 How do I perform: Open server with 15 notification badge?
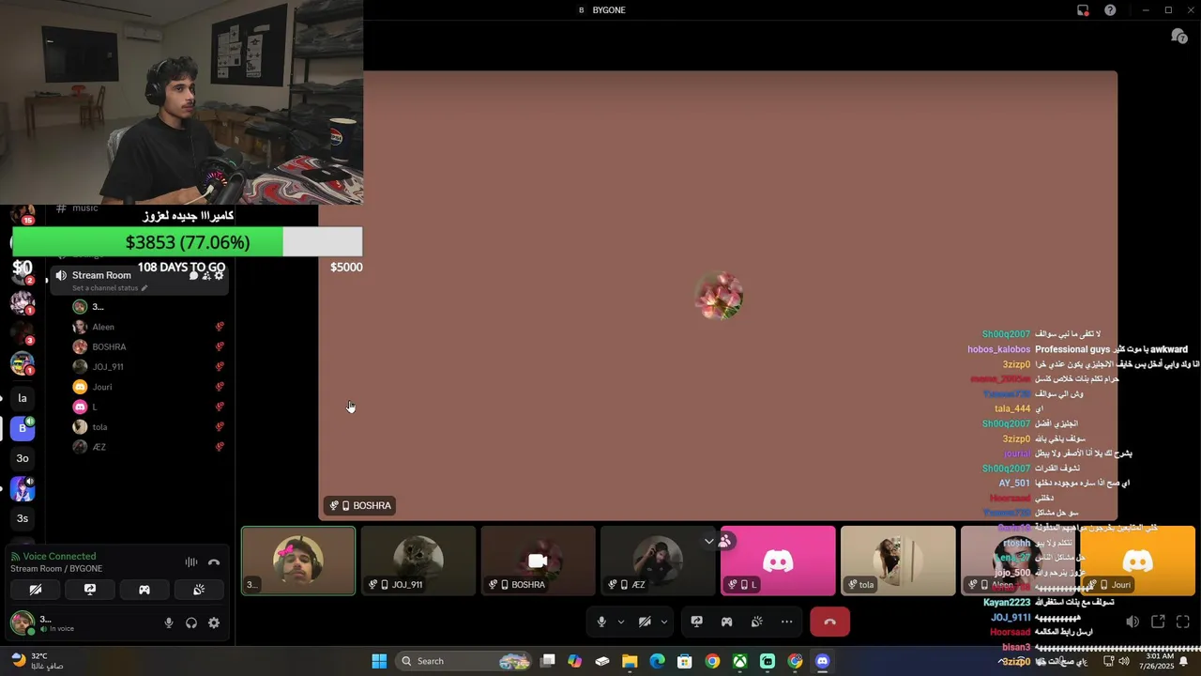[x=23, y=215]
